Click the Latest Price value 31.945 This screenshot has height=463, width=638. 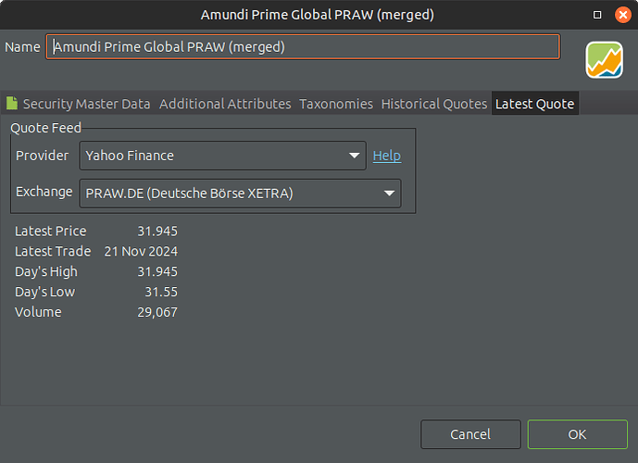pyautogui.click(x=156, y=231)
